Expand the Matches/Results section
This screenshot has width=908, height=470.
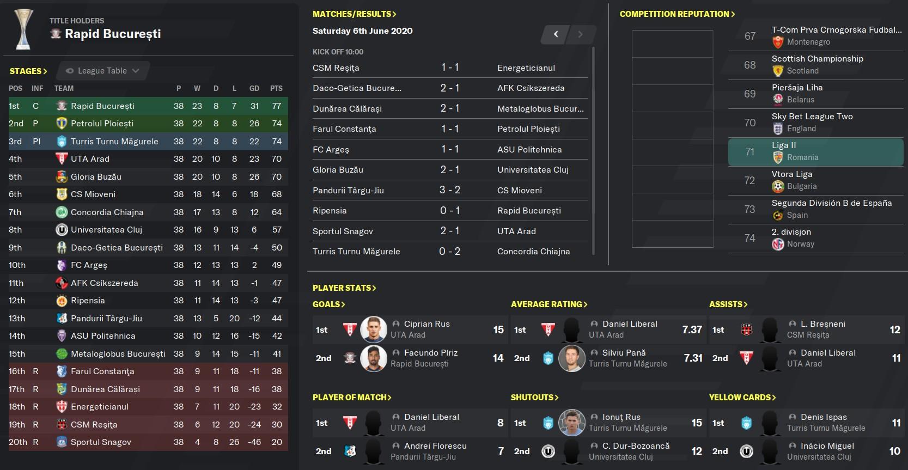click(x=355, y=14)
